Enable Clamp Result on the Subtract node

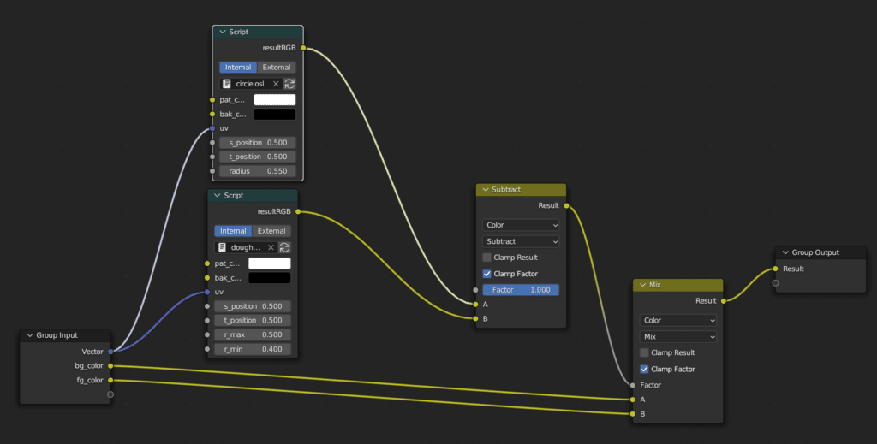coord(487,258)
